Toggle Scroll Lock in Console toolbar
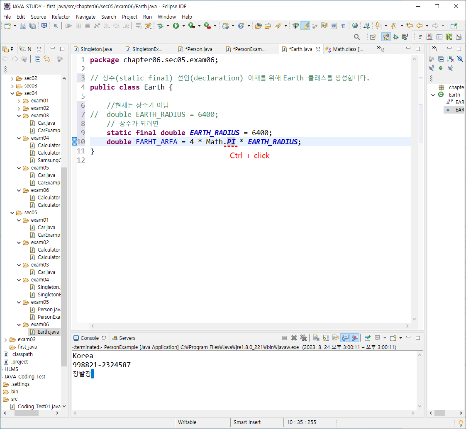466x429 pixels. 326,338
